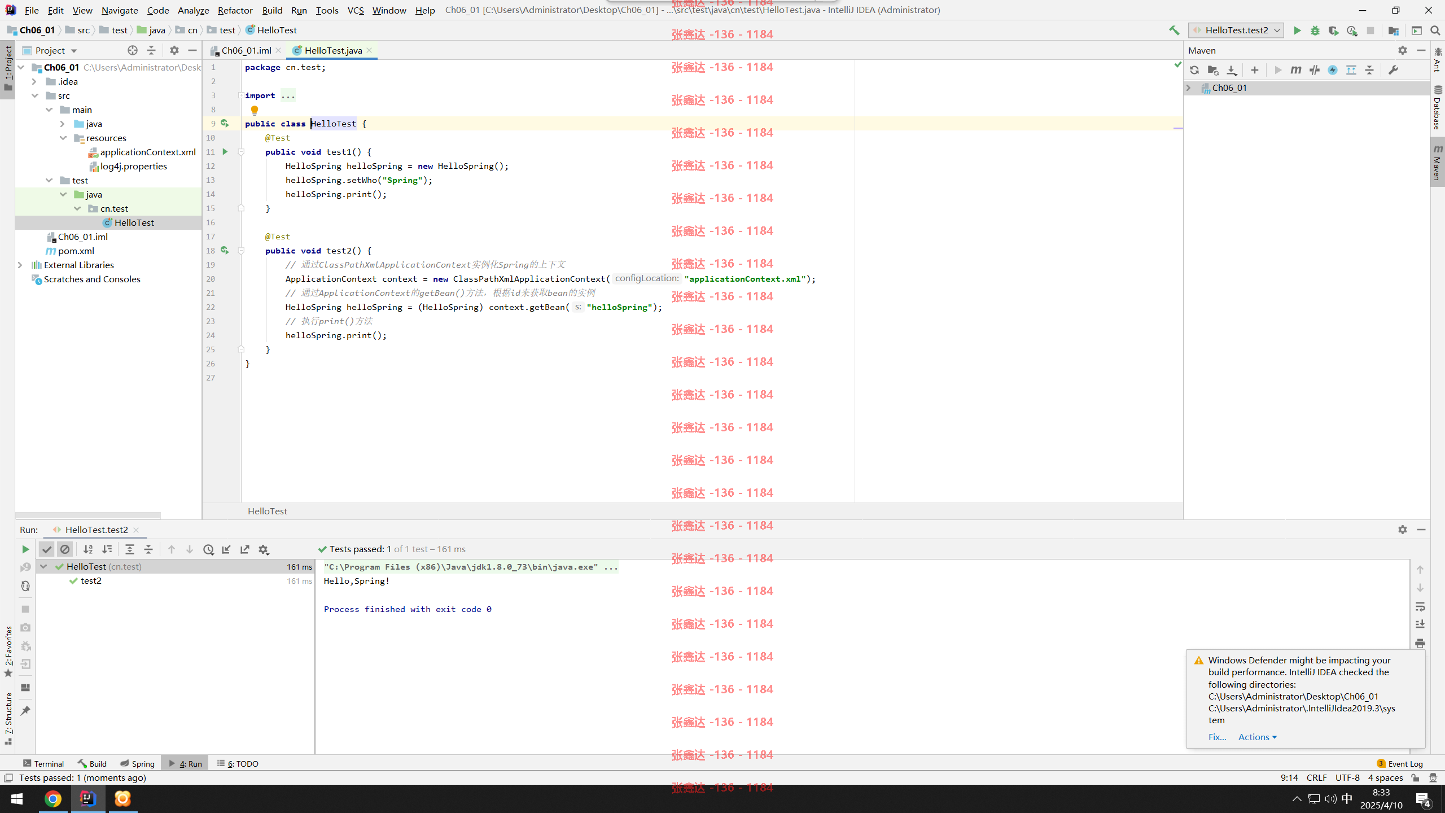Click the Build project hammer icon

(1174, 30)
